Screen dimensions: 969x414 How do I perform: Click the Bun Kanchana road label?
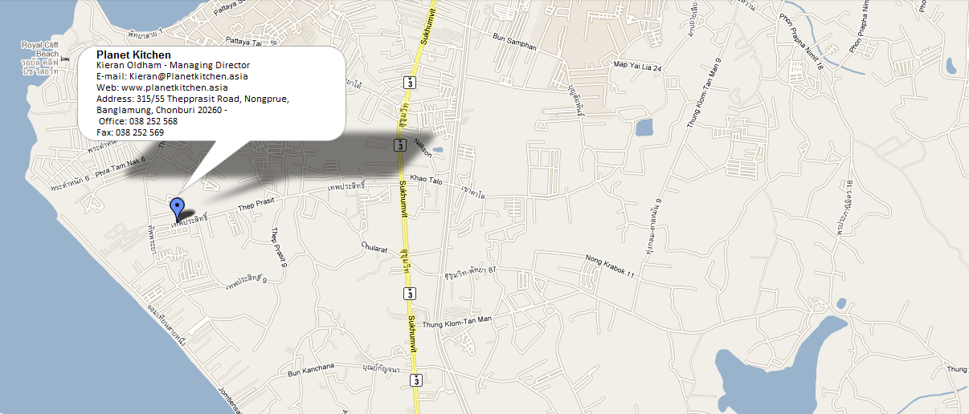click(311, 372)
